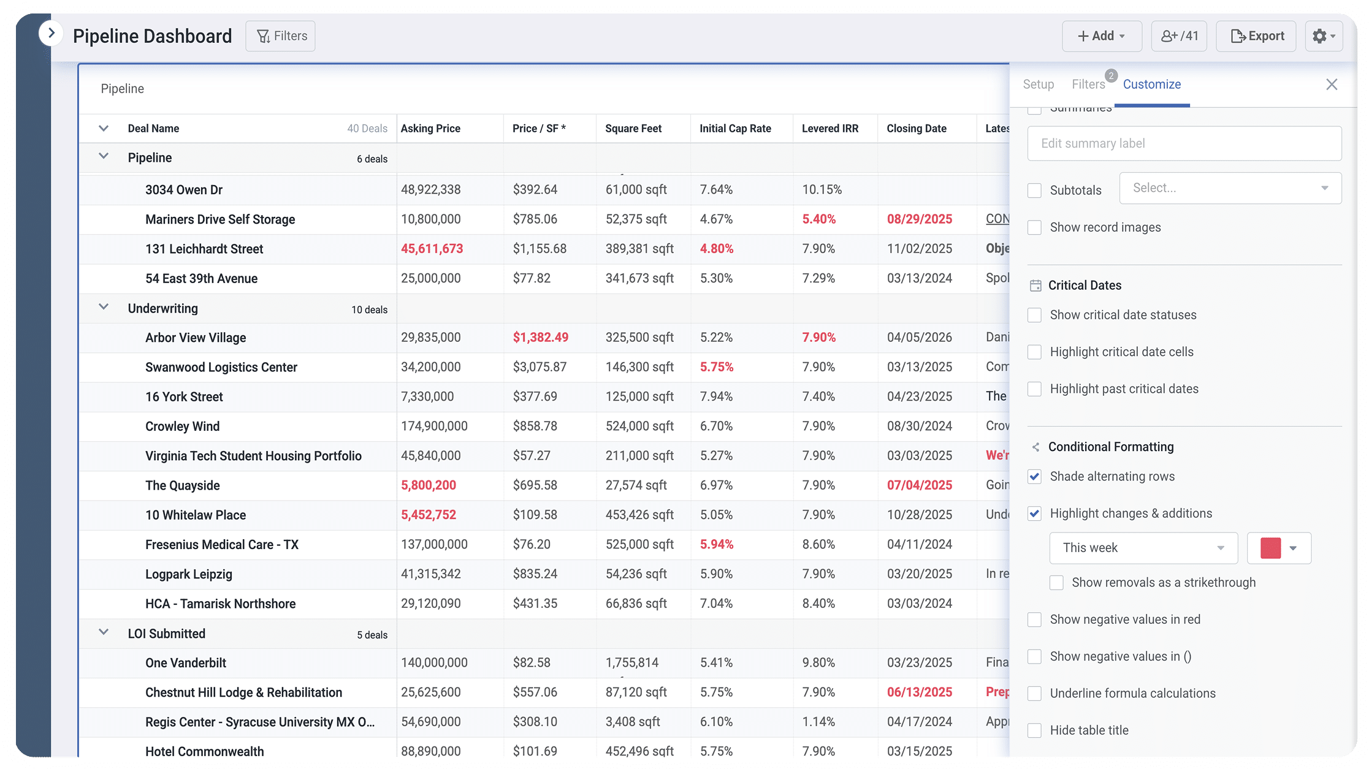This screenshot has width=1369, height=769.
Task: Click the Pipeline table title
Action: click(122, 89)
